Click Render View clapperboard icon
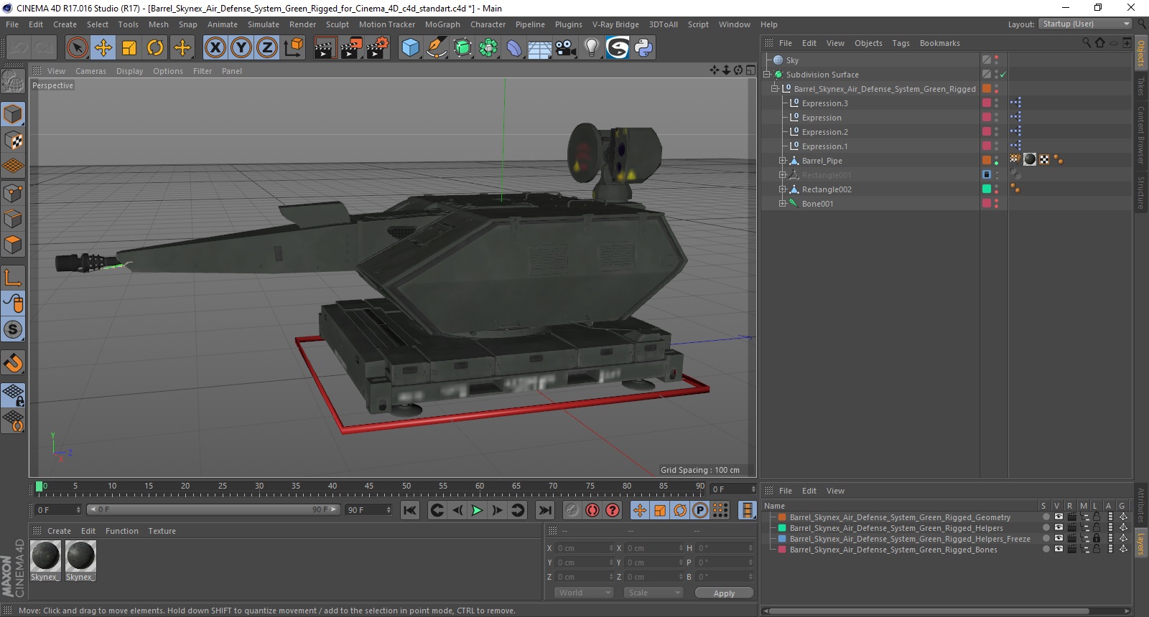This screenshot has width=1149, height=617. tap(325, 48)
